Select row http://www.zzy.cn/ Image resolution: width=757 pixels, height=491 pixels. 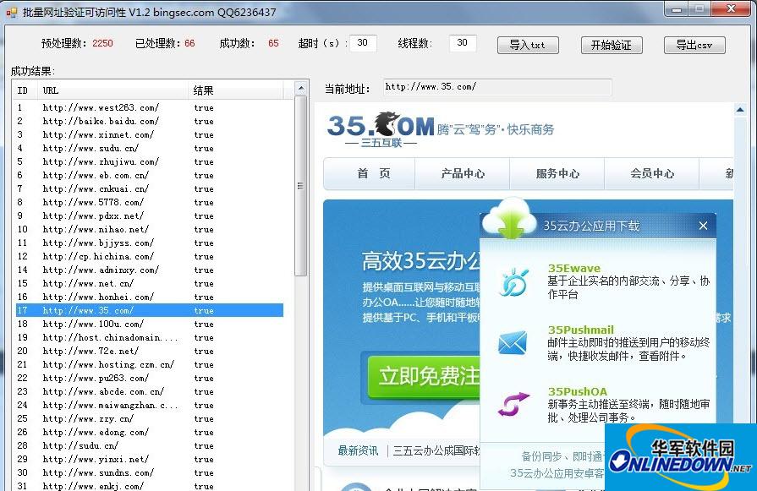[148, 418]
